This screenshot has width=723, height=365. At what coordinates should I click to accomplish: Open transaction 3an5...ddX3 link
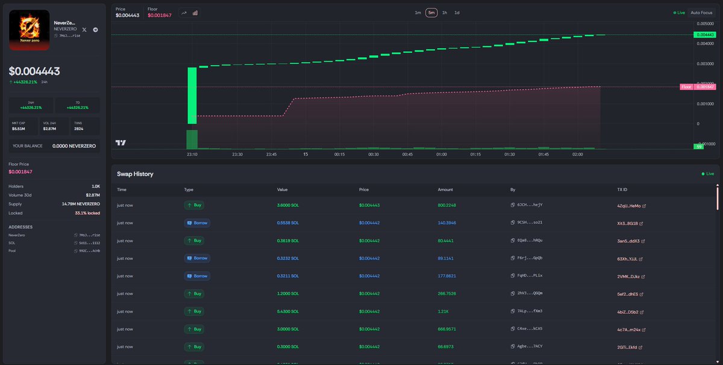coord(631,241)
